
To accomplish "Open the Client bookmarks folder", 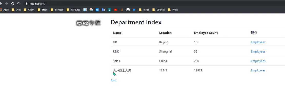I will point(29,10).
